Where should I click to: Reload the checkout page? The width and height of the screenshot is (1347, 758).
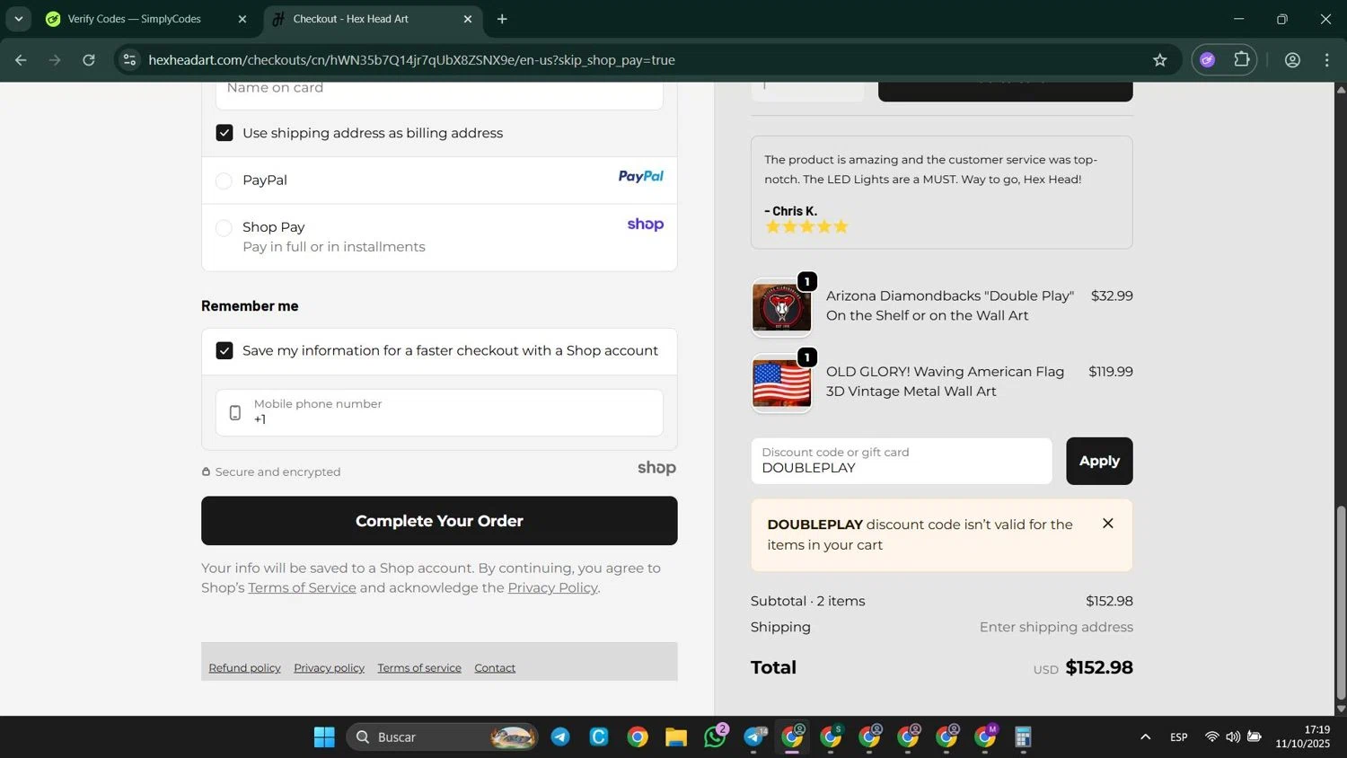[89, 60]
